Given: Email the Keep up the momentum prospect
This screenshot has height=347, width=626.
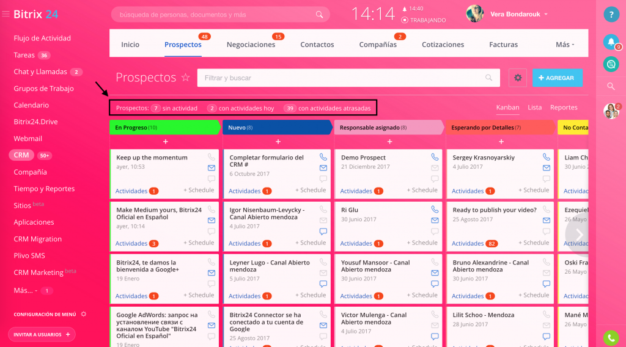Looking at the screenshot, I should point(212,168).
